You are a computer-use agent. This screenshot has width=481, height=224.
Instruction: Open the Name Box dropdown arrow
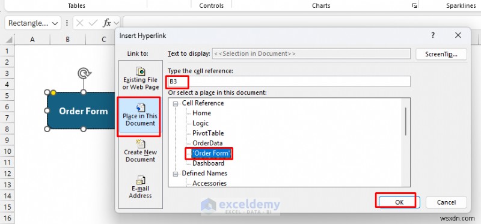point(55,23)
